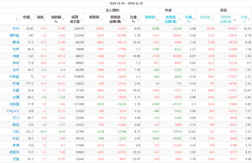The image size is (252, 163).
Task: Sort by 漲跌 column header
Action: point(40,17)
